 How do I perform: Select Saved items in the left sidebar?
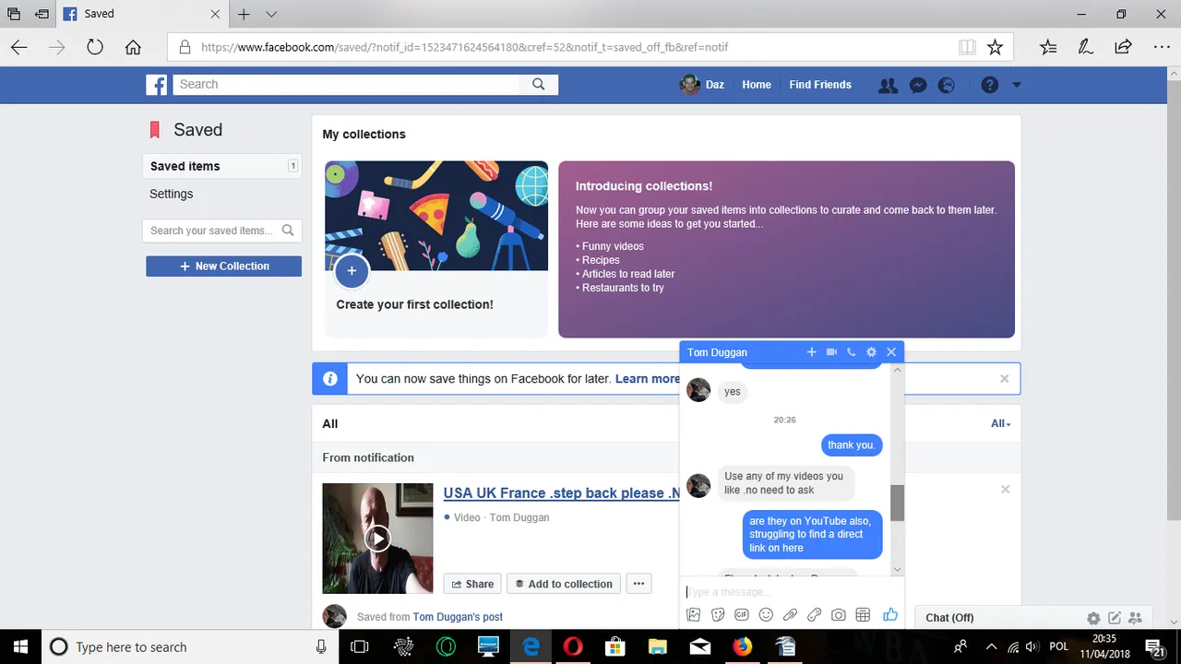point(223,166)
